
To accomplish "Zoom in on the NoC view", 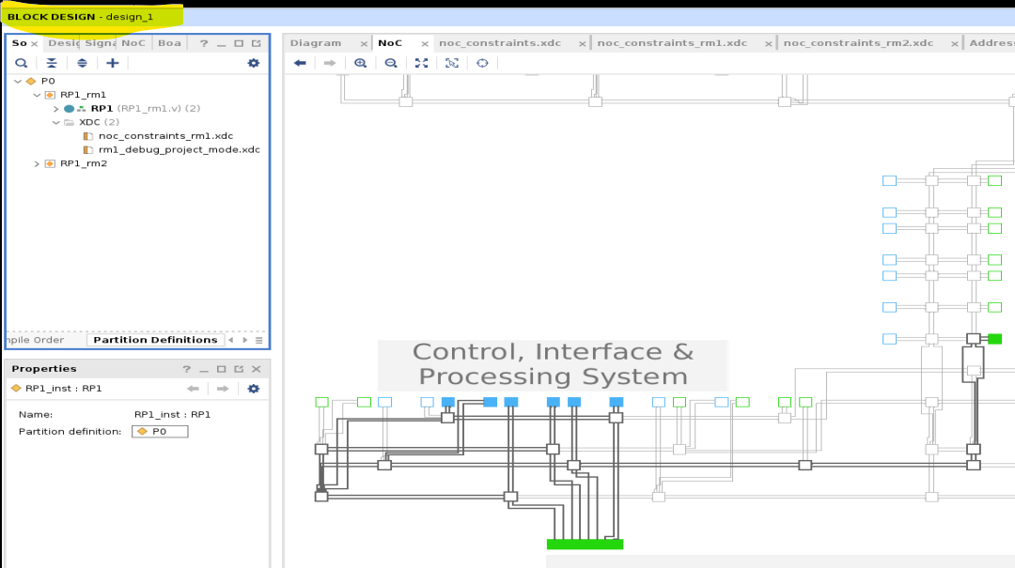I will point(360,63).
